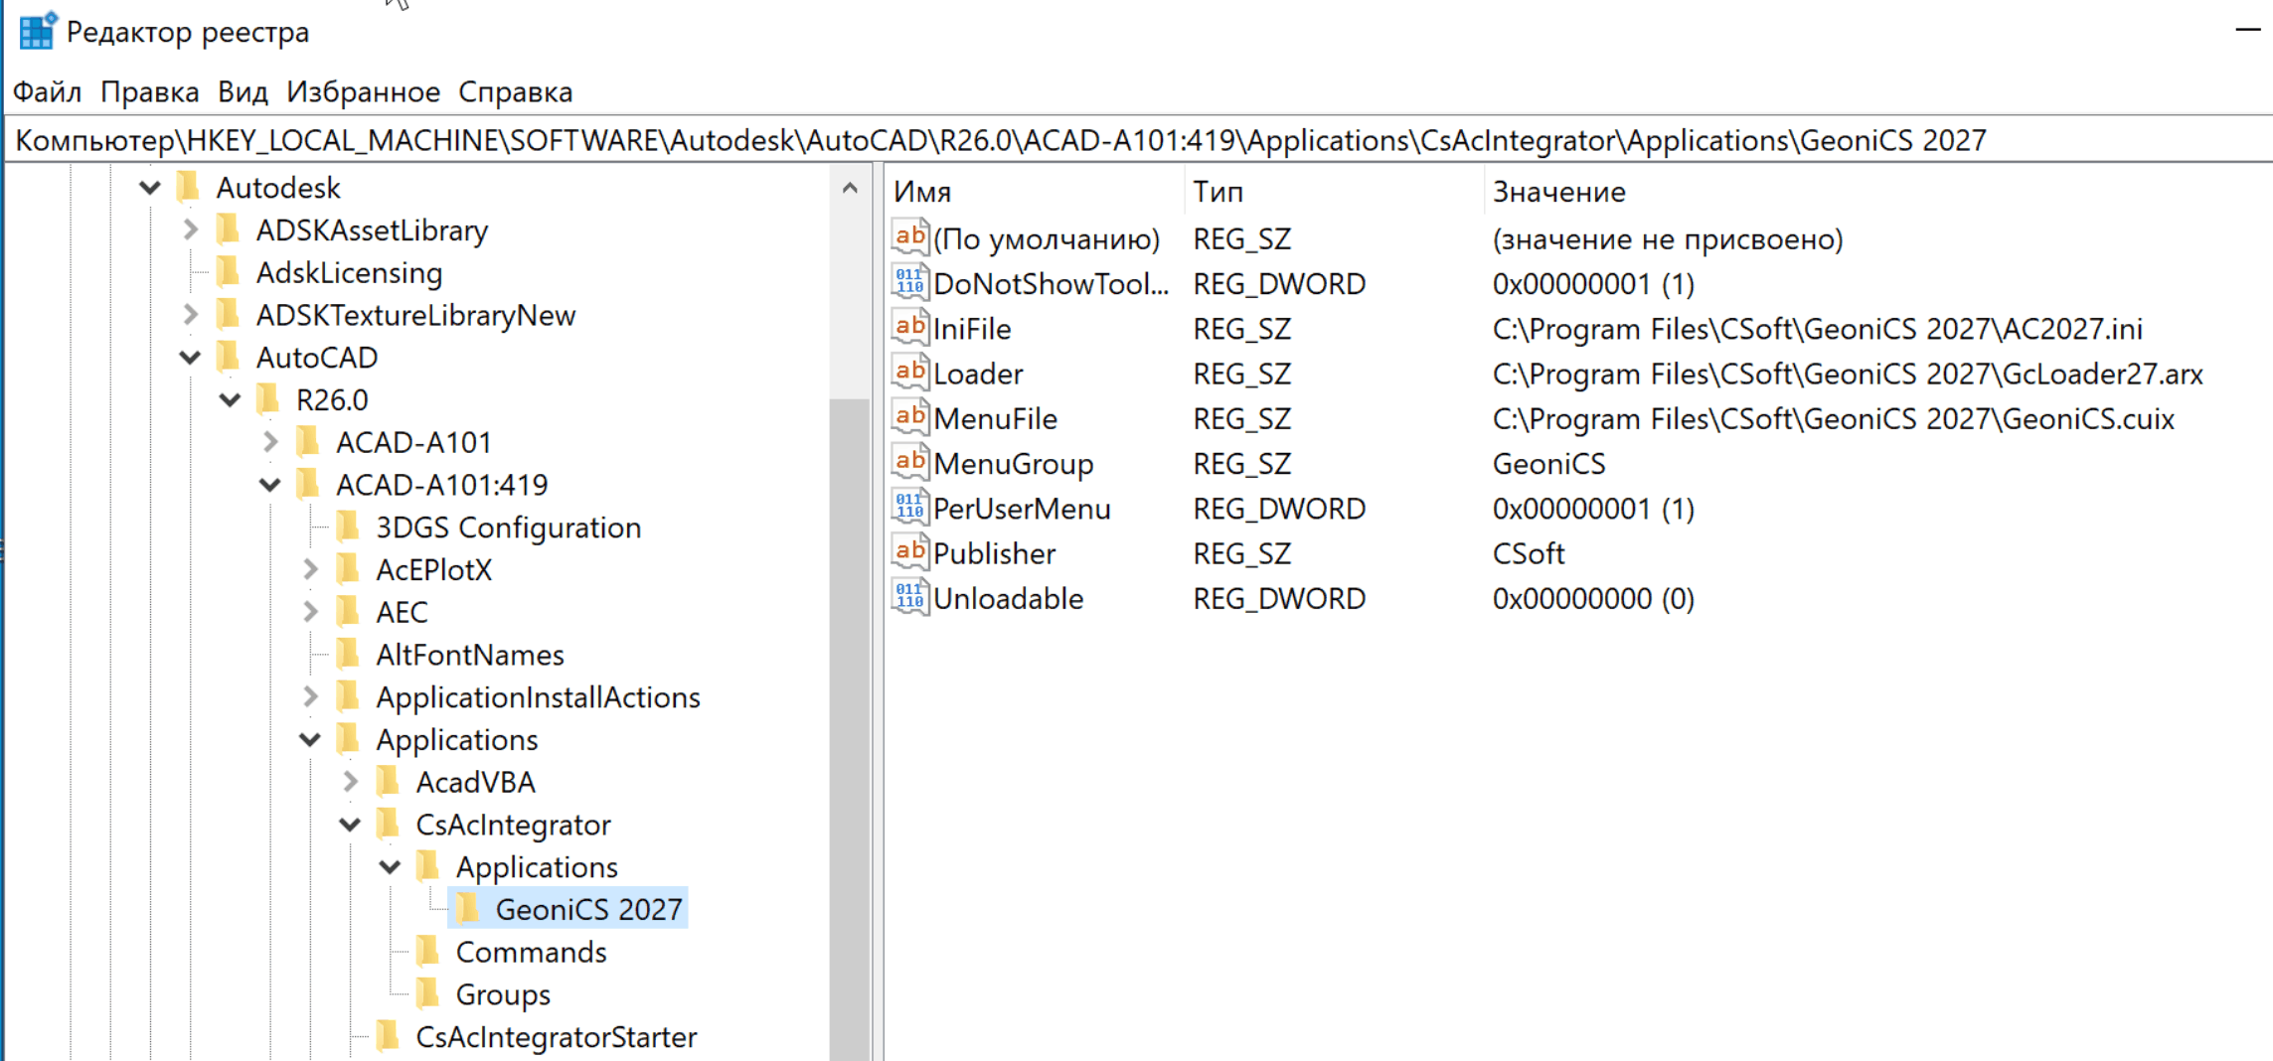Click the IniFile string value icon

tap(909, 328)
